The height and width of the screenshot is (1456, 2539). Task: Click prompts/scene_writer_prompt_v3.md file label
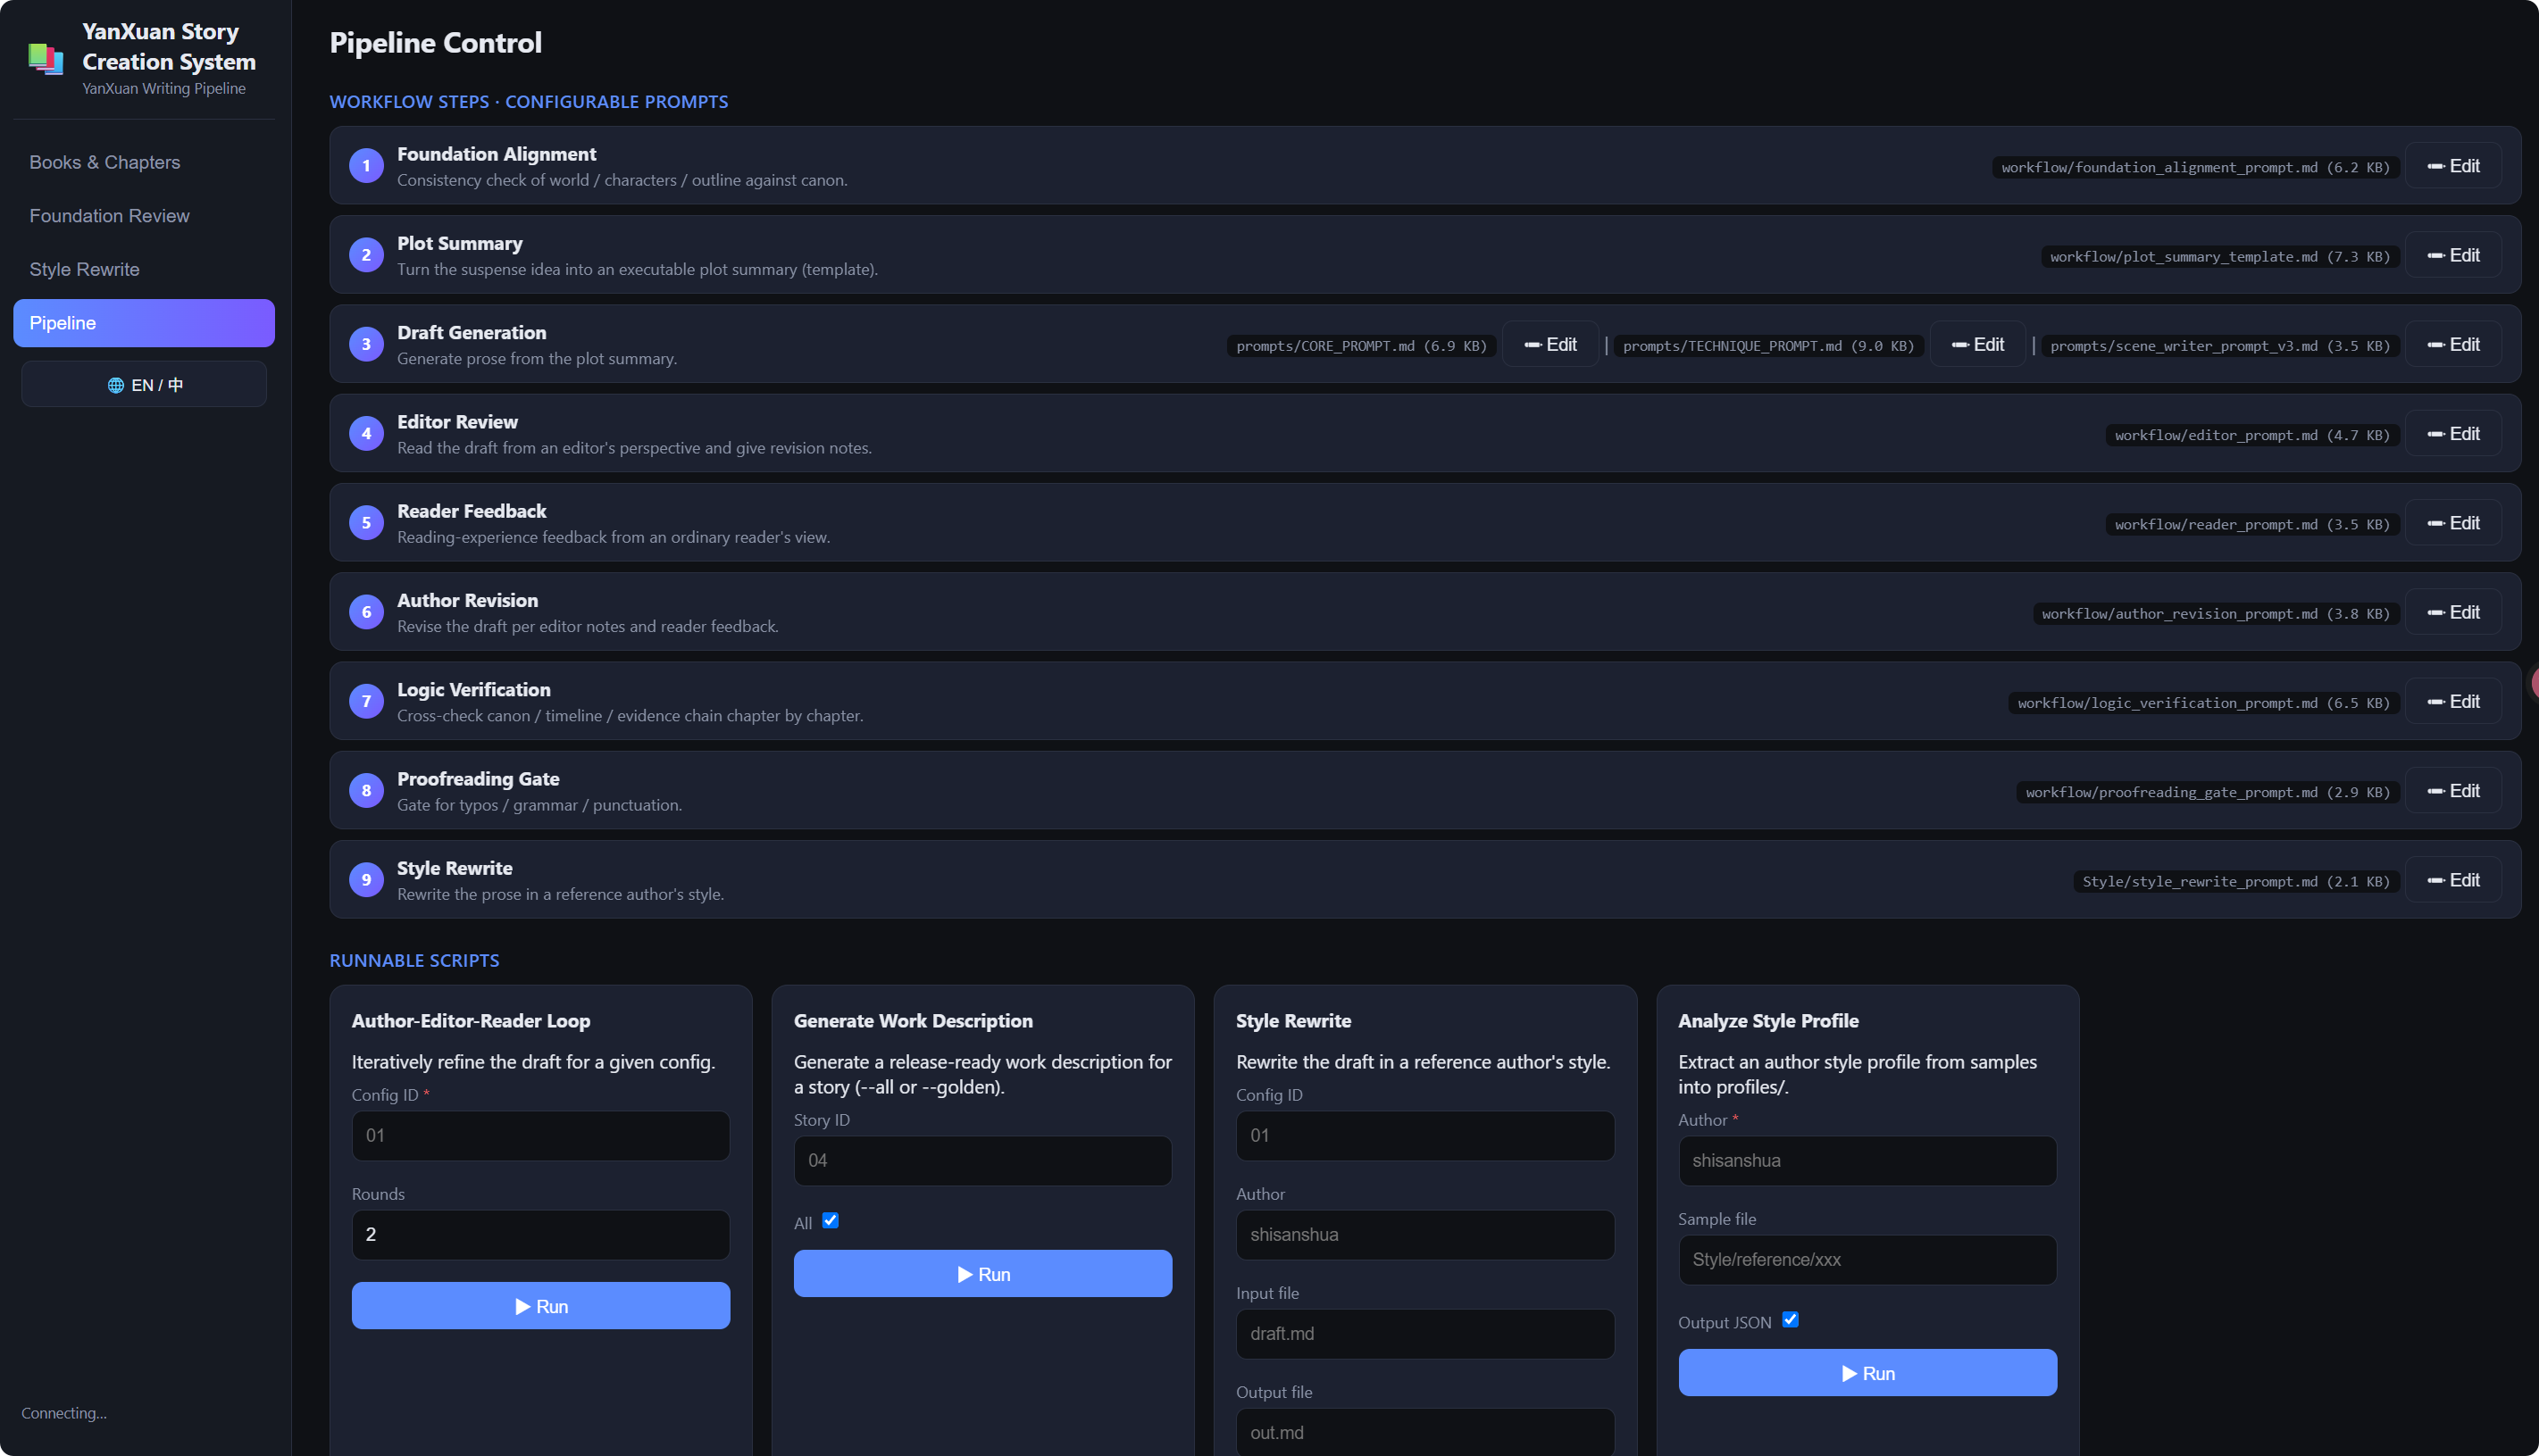click(x=2220, y=346)
